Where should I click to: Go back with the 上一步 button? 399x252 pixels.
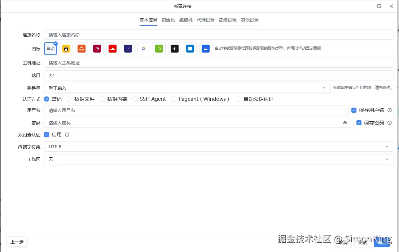[17, 242]
